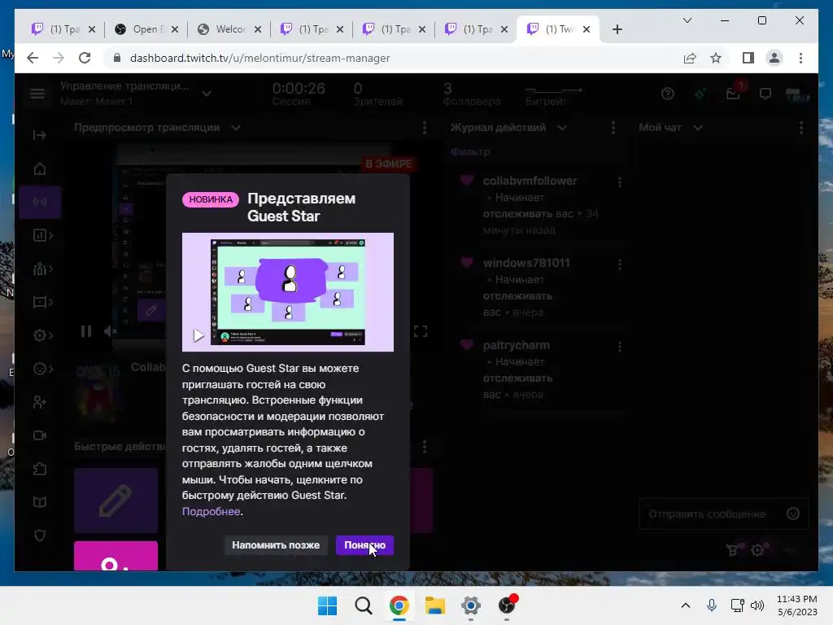Collapse the sidebar with arrow icon
The width and height of the screenshot is (833, 625).
coord(39,135)
